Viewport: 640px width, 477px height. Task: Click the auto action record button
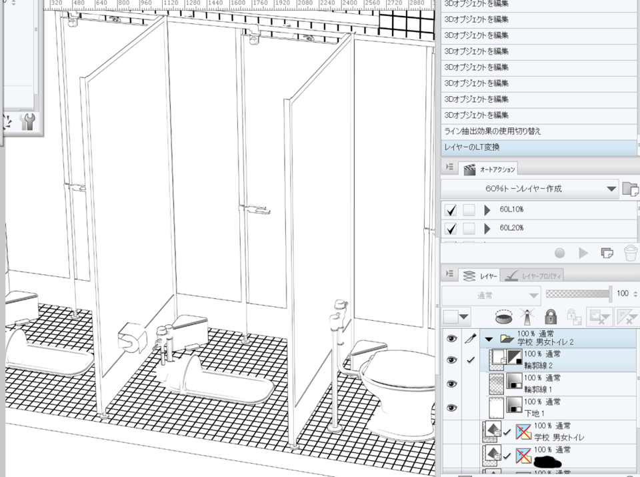tap(560, 253)
